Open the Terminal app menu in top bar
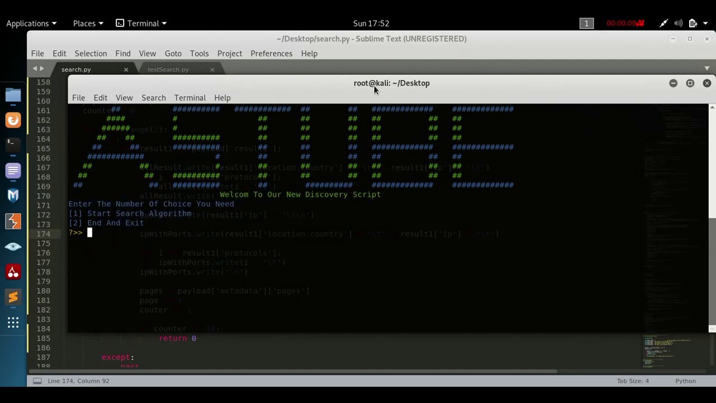Viewport: 716px width, 403px height. (142, 24)
